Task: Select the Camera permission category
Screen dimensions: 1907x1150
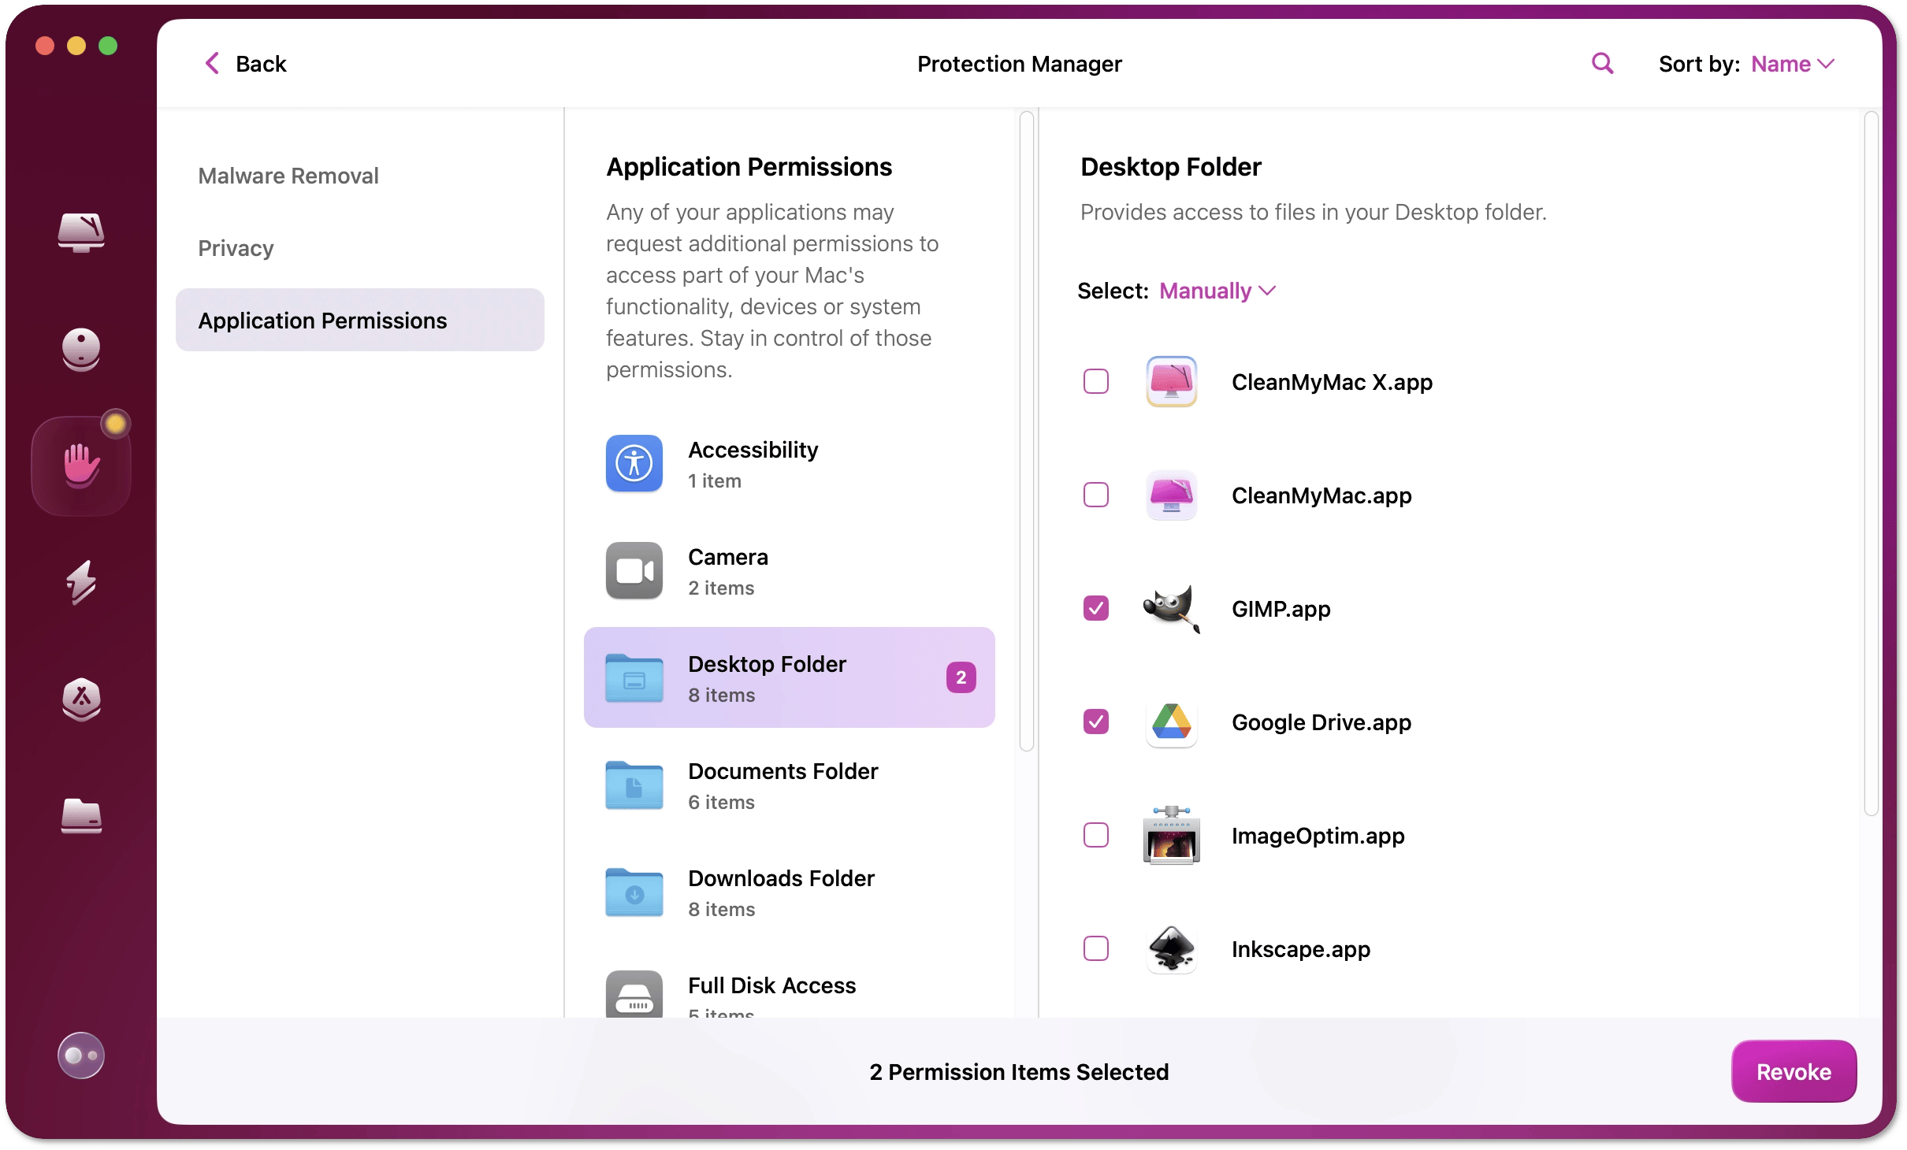Action: (790, 571)
